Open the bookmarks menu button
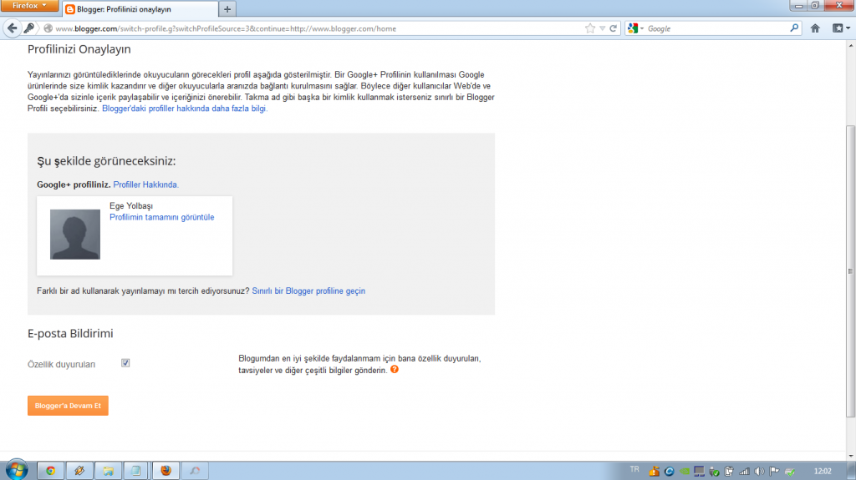The height and width of the screenshot is (480, 856). click(x=838, y=28)
